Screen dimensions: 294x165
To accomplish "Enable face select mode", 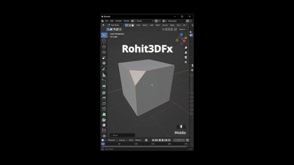I will (133, 25).
